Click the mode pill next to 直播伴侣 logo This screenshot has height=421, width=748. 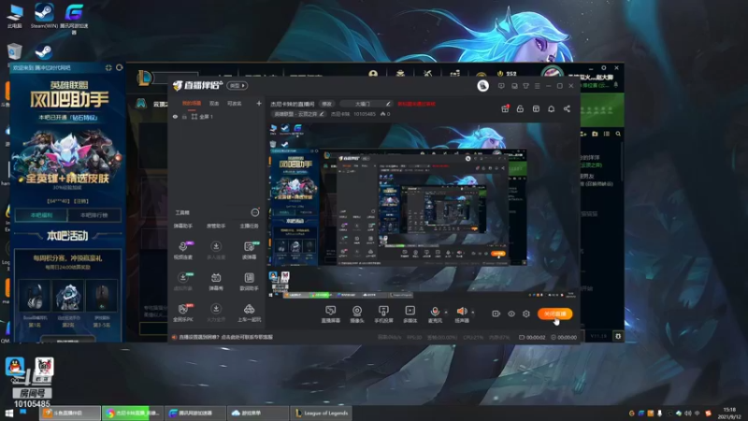click(237, 85)
